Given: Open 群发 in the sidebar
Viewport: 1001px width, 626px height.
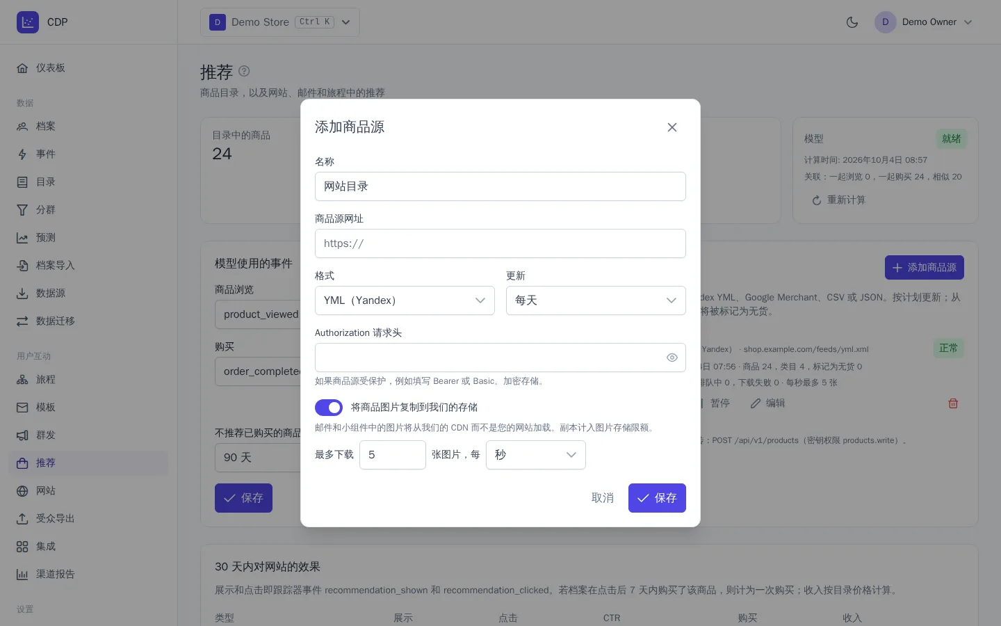Looking at the screenshot, I should (89, 435).
